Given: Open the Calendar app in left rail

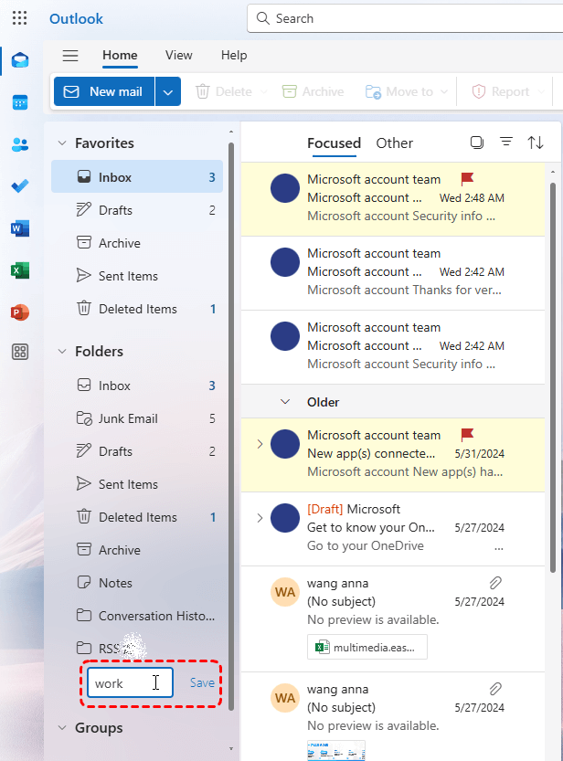Looking at the screenshot, I should (20, 102).
